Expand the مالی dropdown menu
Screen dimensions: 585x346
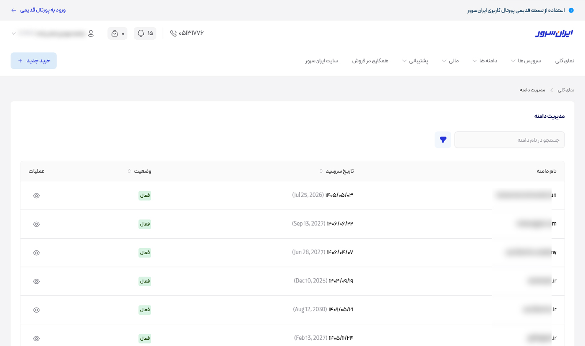coord(450,61)
